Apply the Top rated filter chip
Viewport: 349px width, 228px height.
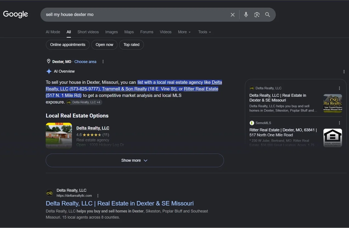pos(131,45)
